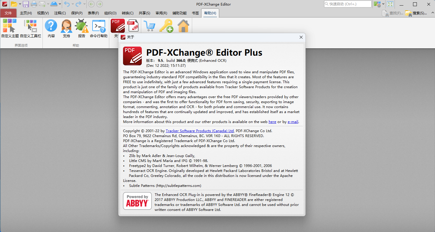The image size is (435, 232).
Task: Click the shopping cart purchase icon
Action: [x=149, y=26]
